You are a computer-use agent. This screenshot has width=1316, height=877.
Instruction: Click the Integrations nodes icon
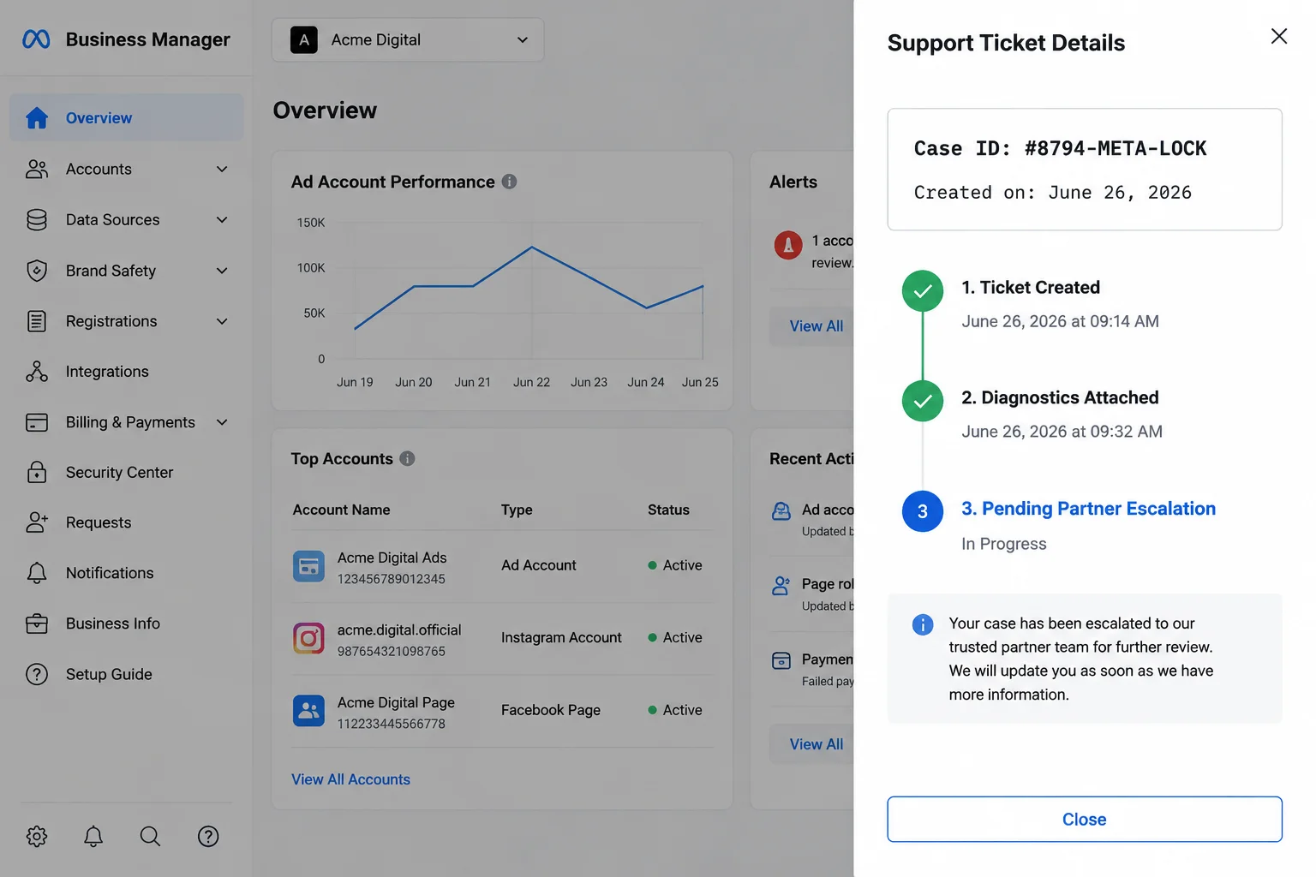click(x=37, y=372)
